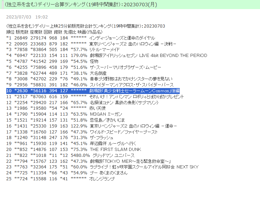Click sales figure *6947
Screen dimensions: 260x203
pyautogui.click(x=21, y=56)
